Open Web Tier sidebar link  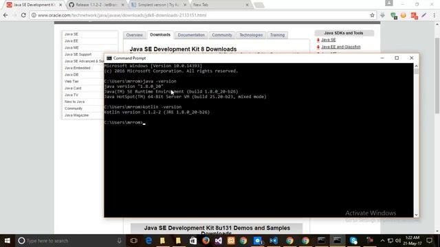[71, 82]
